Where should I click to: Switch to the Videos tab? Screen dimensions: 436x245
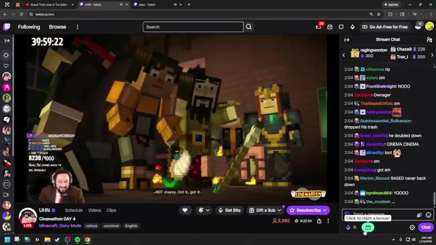click(x=95, y=210)
